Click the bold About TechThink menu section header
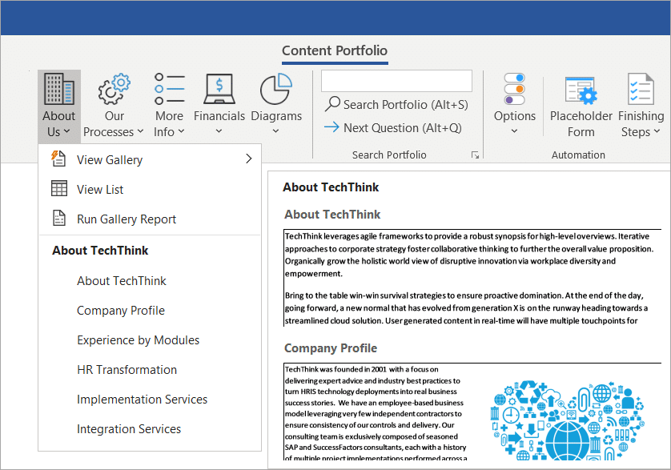Screen dimensions: 671x470 coord(100,251)
